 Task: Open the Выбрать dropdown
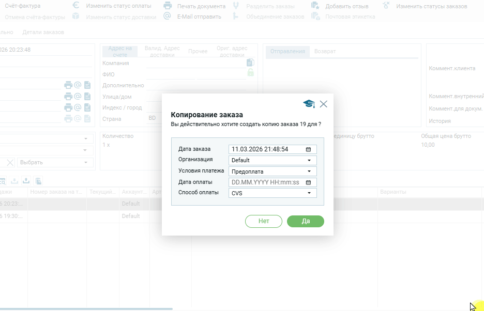56,162
